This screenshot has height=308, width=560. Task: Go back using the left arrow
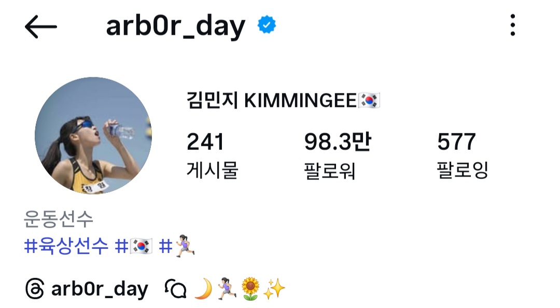tap(41, 26)
